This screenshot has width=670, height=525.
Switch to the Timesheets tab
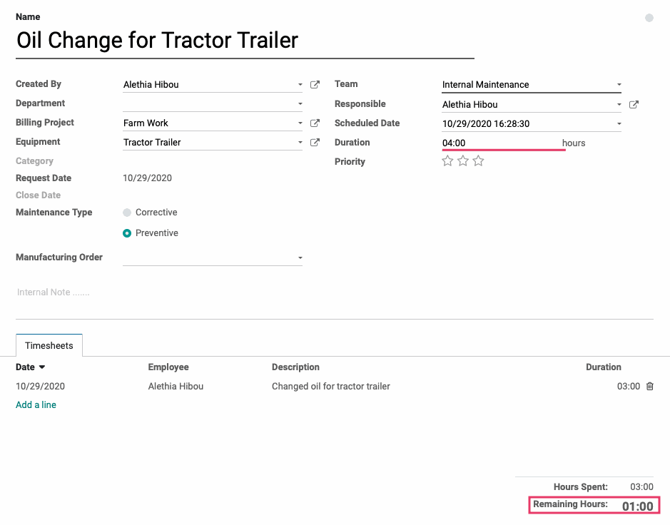[x=49, y=345]
